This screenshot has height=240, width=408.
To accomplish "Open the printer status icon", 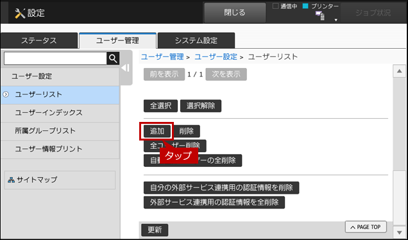I will pos(320,16).
